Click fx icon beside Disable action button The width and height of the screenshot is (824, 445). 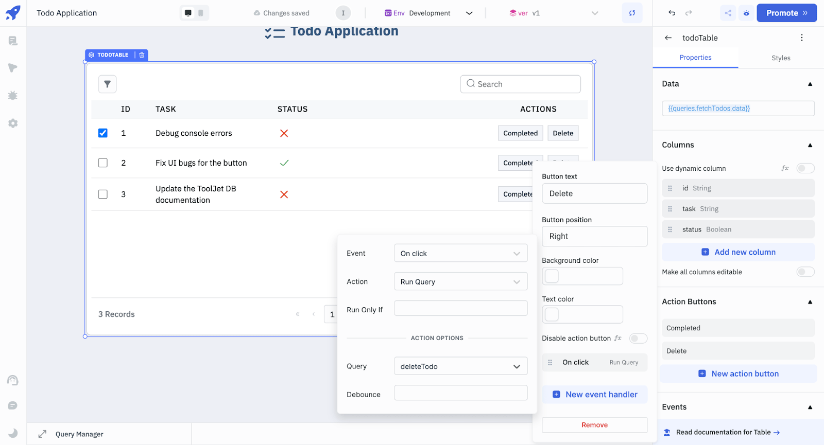pyautogui.click(x=618, y=338)
